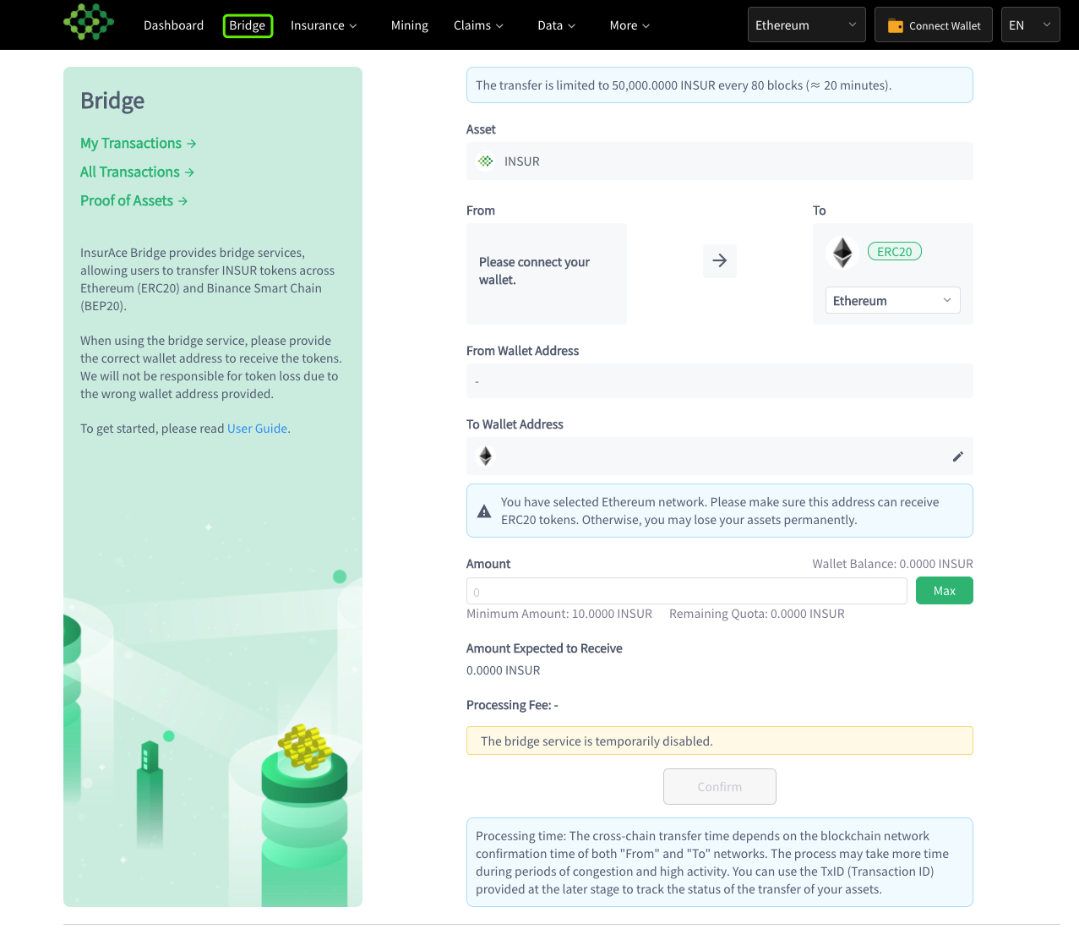Screen dimensions: 1079x929
Task: Click 'Minimum Amount: 10.0000 INSUR' text
Action: point(559,614)
